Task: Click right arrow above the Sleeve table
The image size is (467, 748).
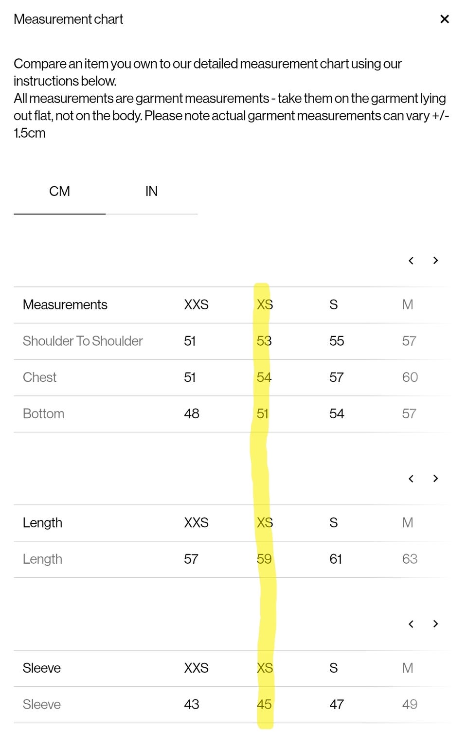Action: [435, 624]
